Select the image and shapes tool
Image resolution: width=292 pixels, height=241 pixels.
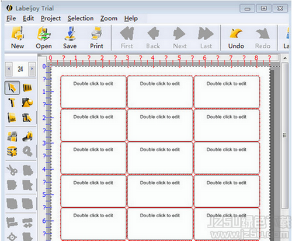click(27, 102)
